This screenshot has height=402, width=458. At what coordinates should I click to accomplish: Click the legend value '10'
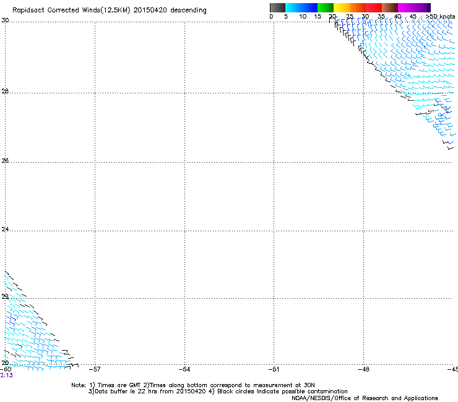(x=303, y=17)
